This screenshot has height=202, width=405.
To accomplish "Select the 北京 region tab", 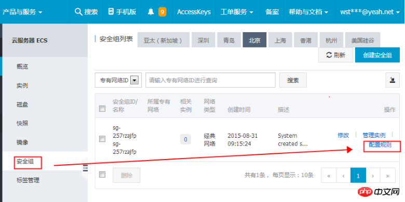I will (x=254, y=40).
